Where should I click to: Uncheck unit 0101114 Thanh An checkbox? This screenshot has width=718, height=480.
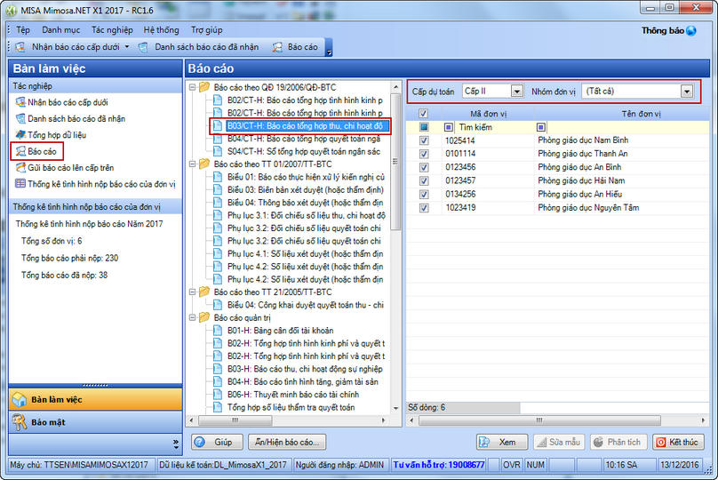click(424, 154)
